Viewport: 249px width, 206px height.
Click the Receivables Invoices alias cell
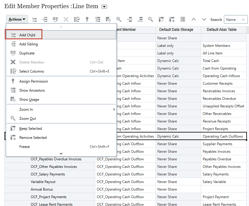coord(224,91)
